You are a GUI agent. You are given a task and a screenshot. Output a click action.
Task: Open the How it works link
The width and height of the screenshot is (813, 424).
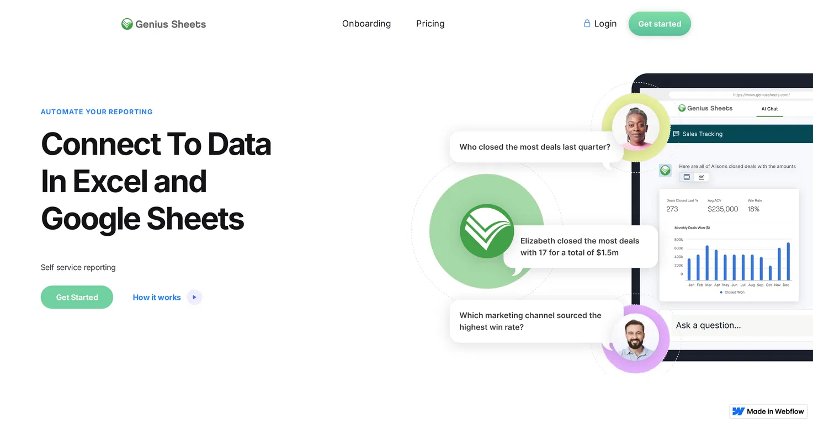(x=157, y=297)
